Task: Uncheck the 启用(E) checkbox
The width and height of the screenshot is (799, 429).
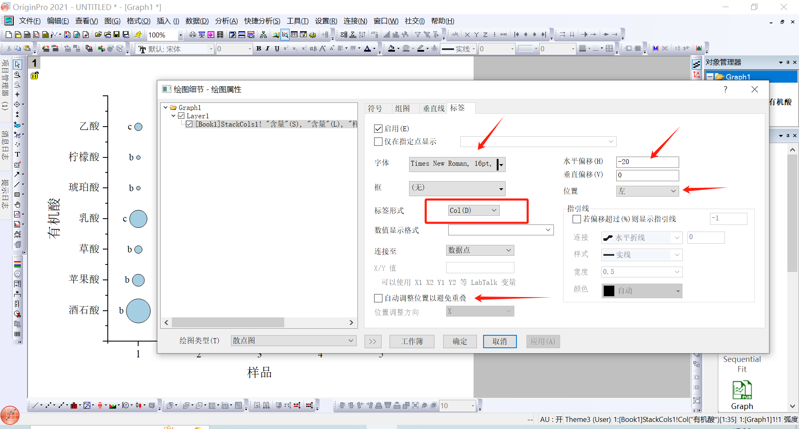Action: tap(378, 129)
